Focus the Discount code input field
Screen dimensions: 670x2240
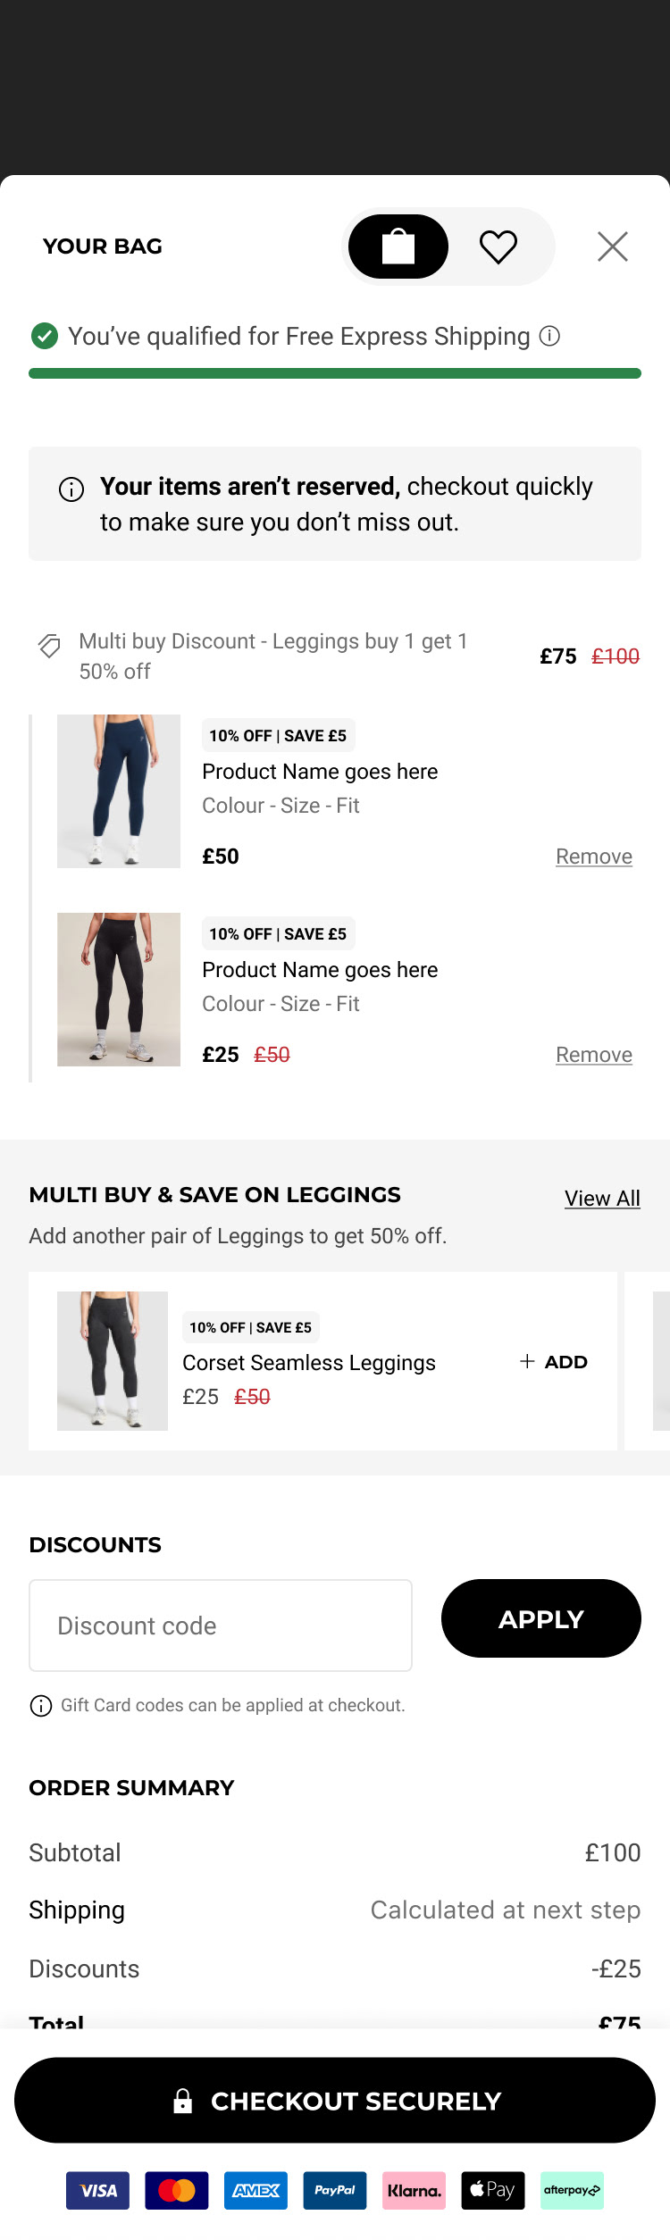point(221,1626)
